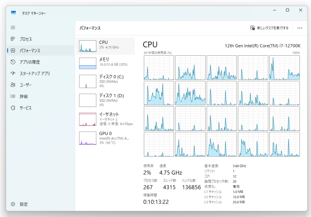
Task: Click the 25.0 MB L3 cache value
Action: click(239, 202)
